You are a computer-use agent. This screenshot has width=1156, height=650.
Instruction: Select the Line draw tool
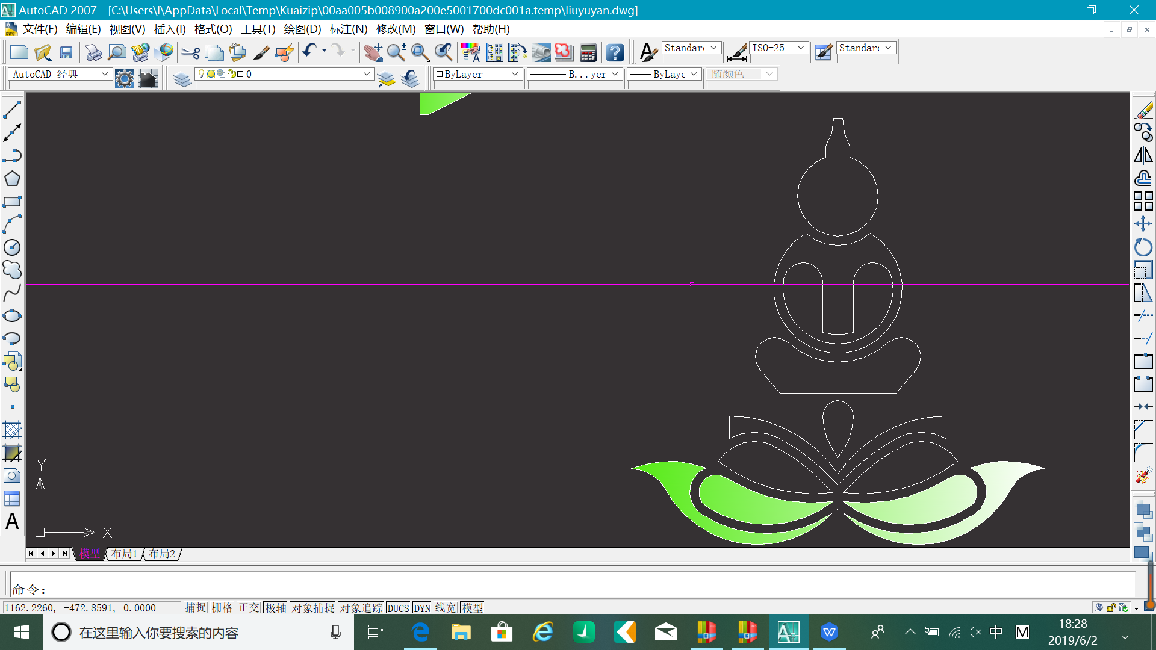point(12,110)
